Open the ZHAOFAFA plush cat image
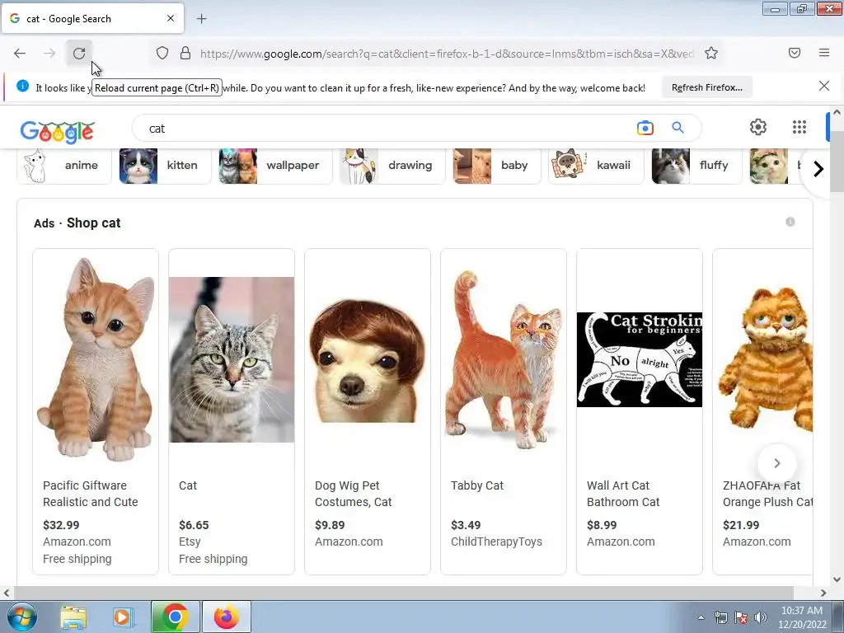Image resolution: width=844 pixels, height=633 pixels. [766, 359]
